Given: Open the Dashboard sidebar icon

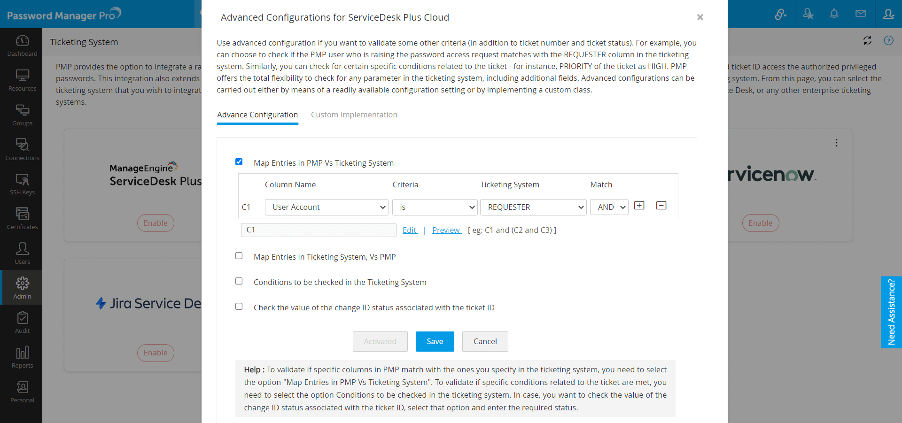Looking at the screenshot, I should [22, 46].
